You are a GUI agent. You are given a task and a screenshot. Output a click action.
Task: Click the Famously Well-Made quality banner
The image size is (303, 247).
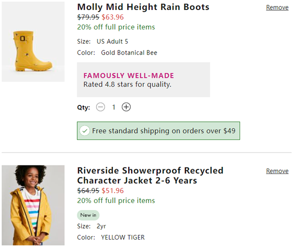[x=143, y=79]
